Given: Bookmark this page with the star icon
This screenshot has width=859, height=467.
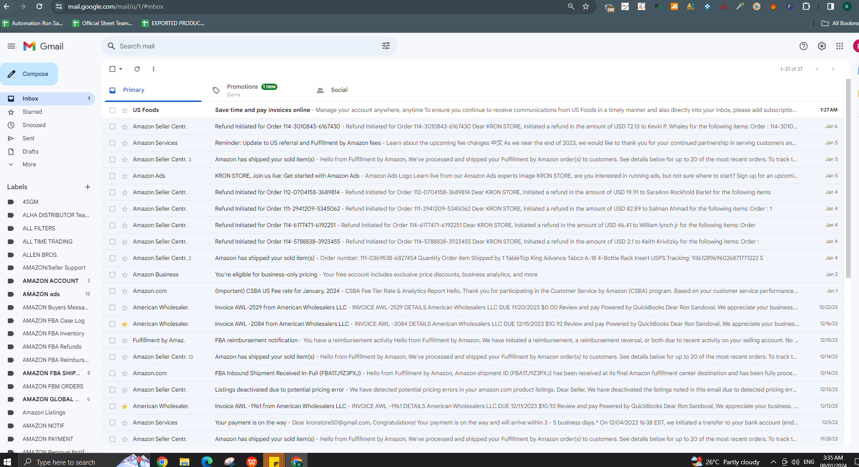Looking at the screenshot, I should point(586,6).
